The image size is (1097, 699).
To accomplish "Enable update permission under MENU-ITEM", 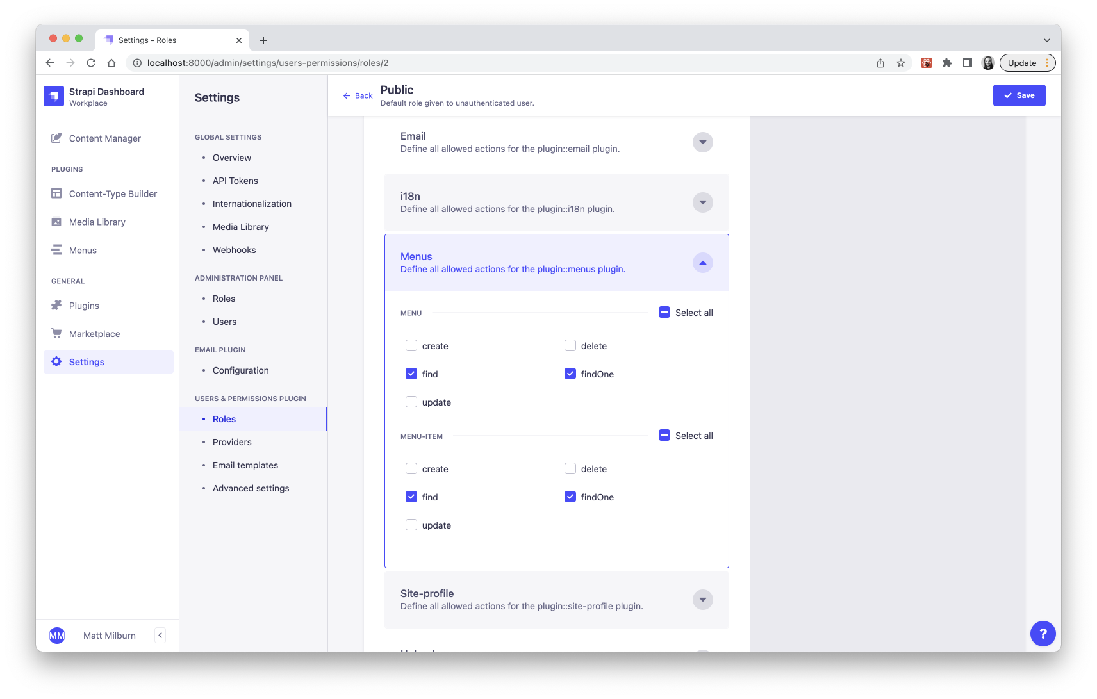I will coord(411,525).
